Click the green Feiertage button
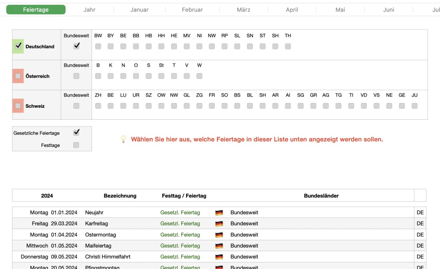This screenshot has width=440, height=269. pos(36,9)
